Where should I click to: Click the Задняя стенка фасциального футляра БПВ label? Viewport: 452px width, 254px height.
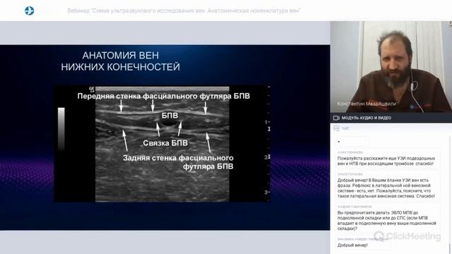(x=178, y=162)
